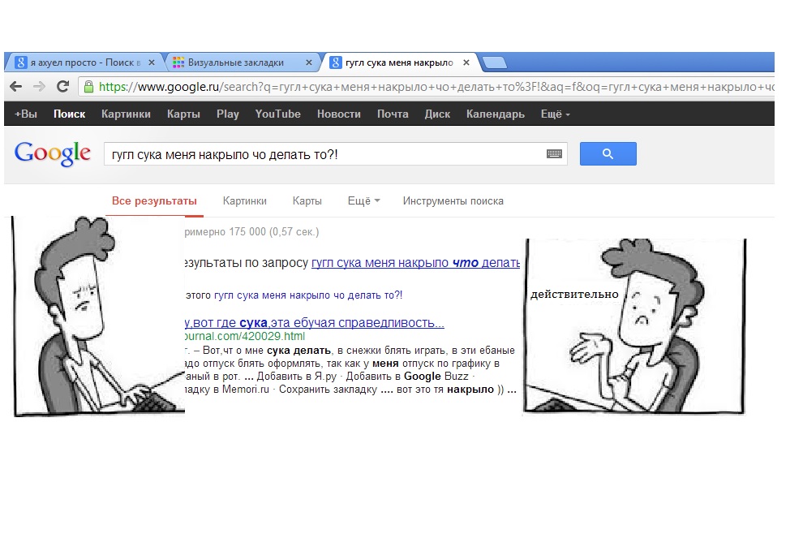Click the corrected query link with 'что делать'
This screenshot has width=803, height=547.
(415, 263)
